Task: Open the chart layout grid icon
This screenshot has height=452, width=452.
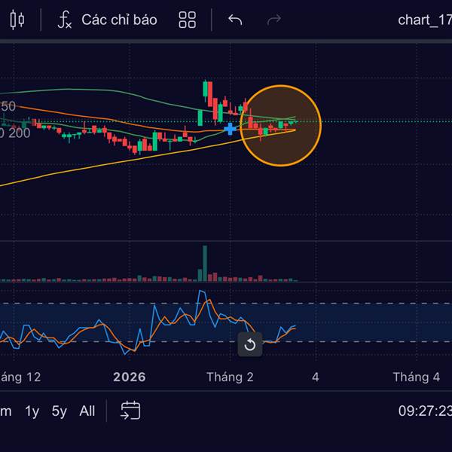Action: pos(188,20)
